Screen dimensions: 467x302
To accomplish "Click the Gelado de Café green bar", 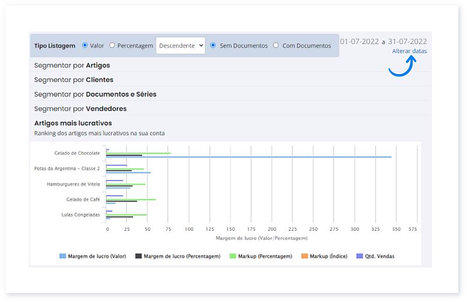I will (130, 199).
